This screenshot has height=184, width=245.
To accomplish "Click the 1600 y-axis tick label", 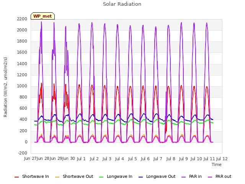I will (22, 53).
